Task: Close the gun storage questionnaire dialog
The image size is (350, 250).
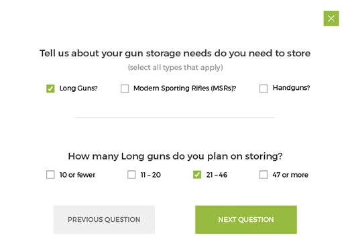Action: point(331,18)
